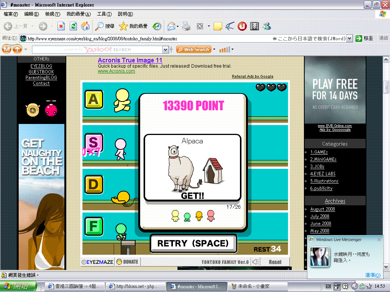Screen dimensions: 390x292
Task: Open the dropdown next to the orange up-arrow icon
Action: coord(26,49)
